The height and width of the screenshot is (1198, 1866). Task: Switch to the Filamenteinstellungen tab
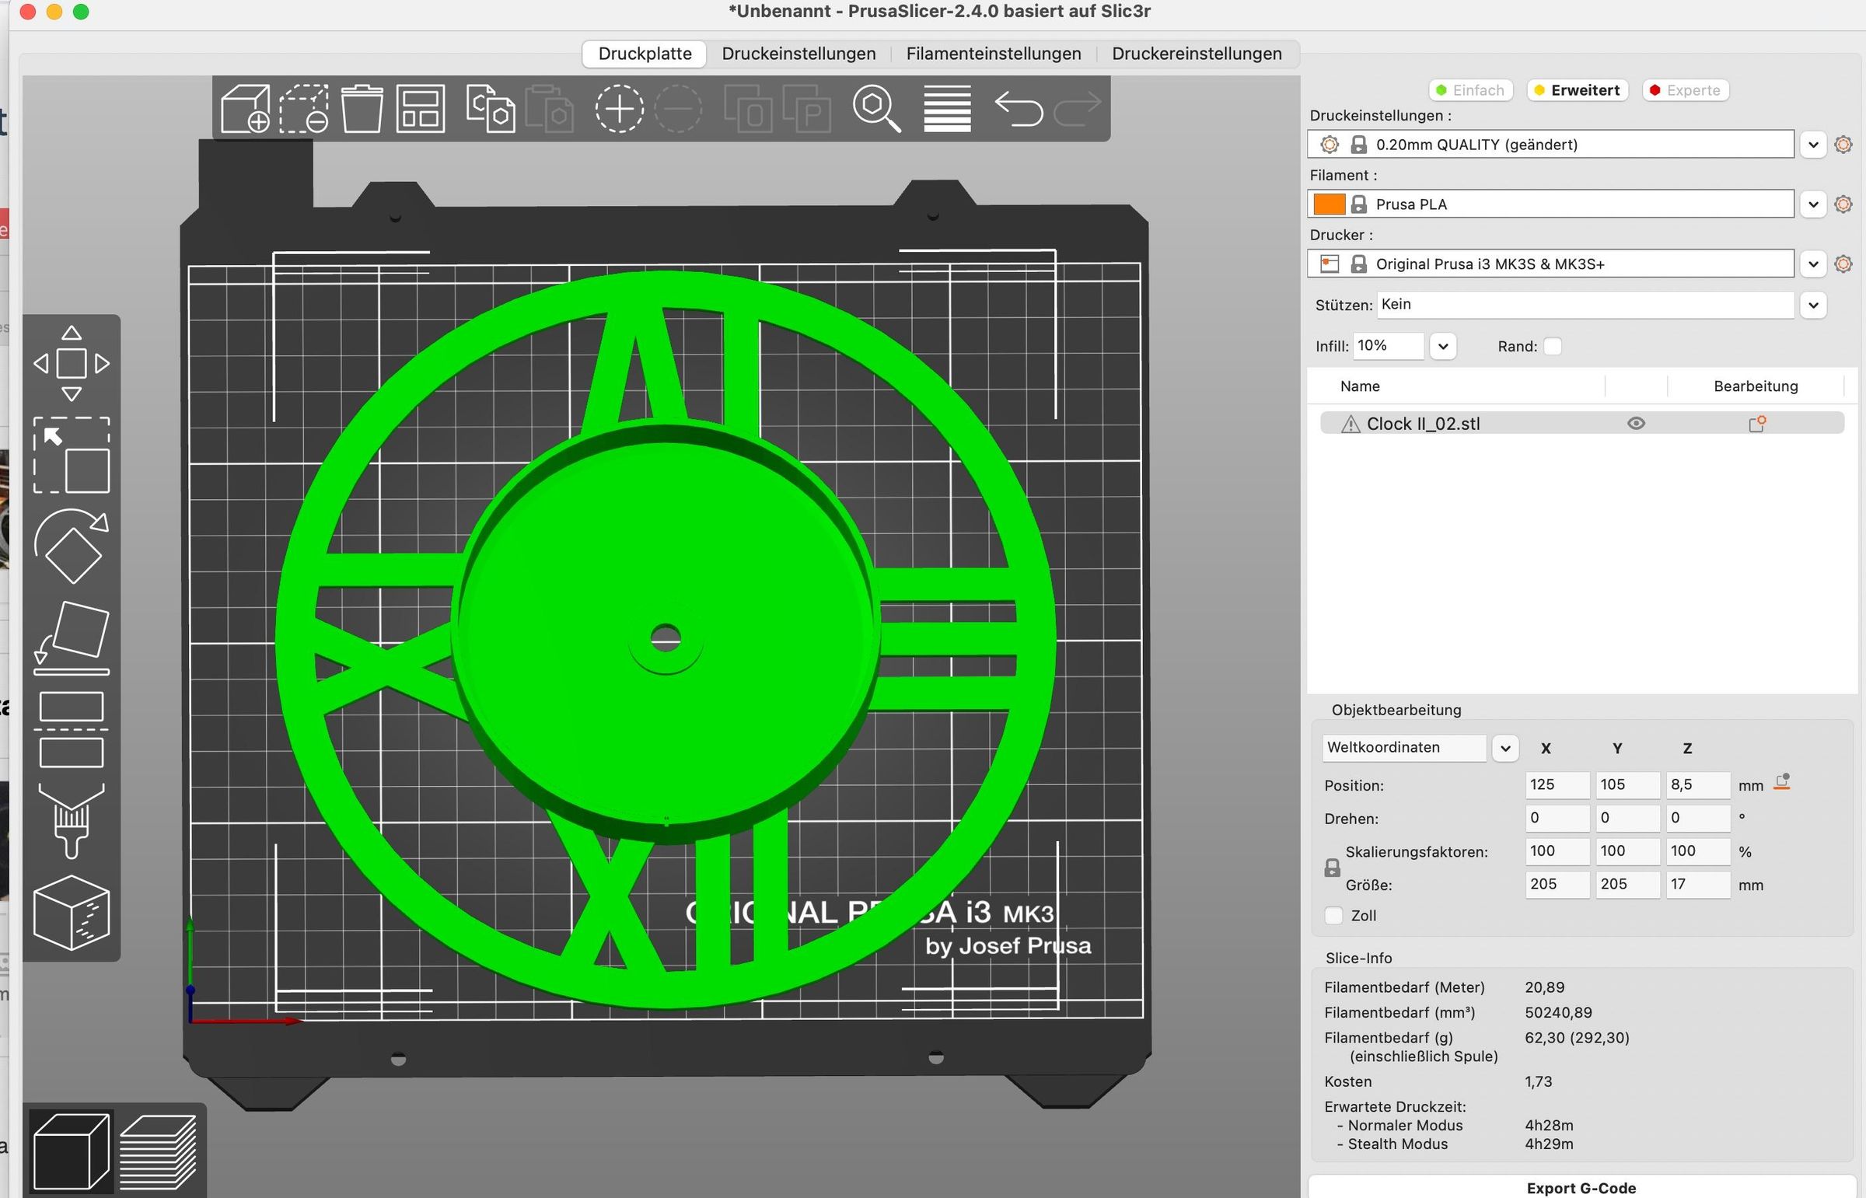click(993, 53)
